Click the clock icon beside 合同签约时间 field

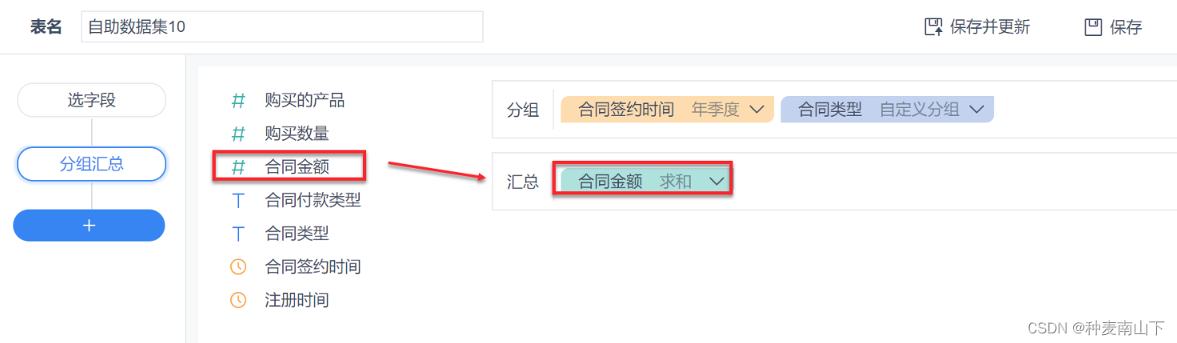[x=238, y=267]
